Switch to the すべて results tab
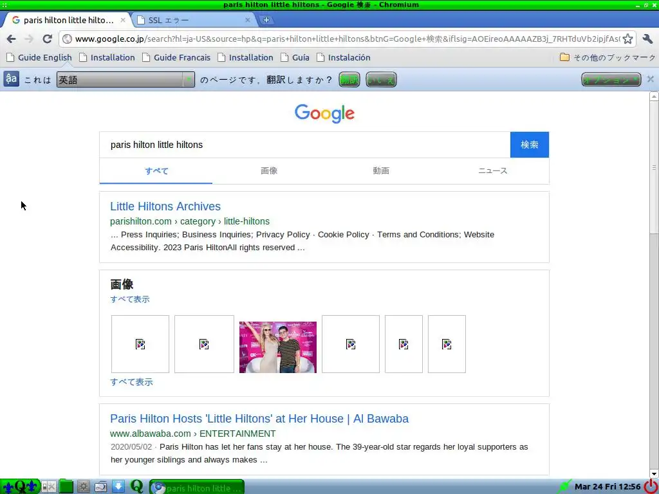659x494 pixels. click(156, 170)
